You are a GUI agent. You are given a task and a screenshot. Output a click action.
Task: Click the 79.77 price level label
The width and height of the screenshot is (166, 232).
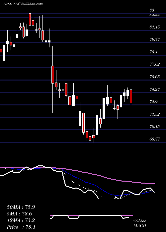pyautogui.click(x=154, y=39)
